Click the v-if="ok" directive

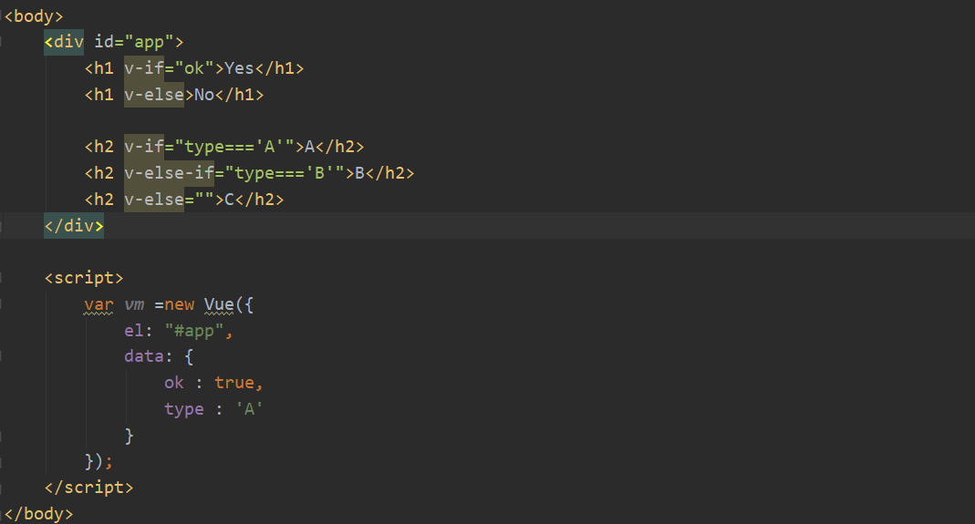[x=169, y=68]
